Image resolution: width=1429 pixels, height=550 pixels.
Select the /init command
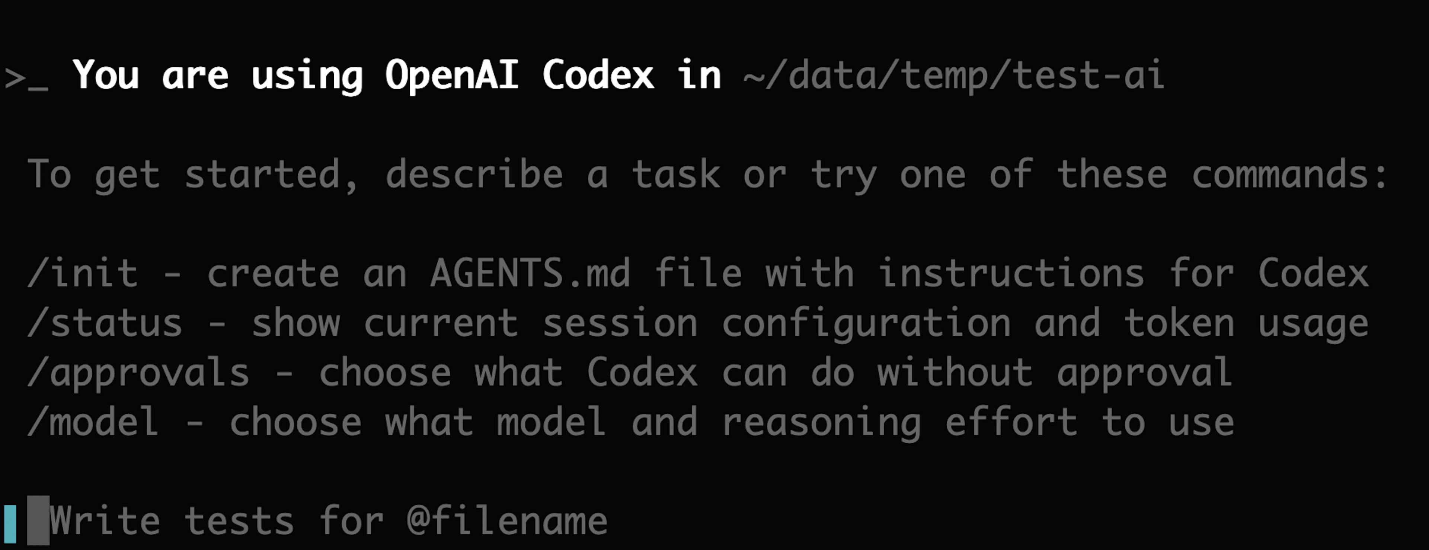click(x=83, y=273)
